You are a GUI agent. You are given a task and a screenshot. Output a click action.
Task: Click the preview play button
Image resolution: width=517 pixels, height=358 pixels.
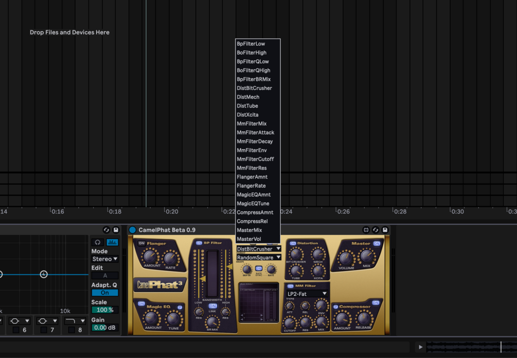click(420, 347)
